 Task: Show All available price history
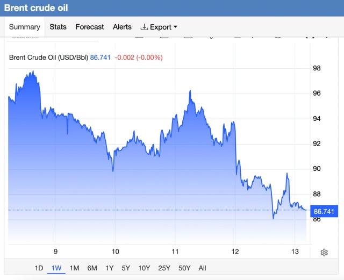point(202,268)
